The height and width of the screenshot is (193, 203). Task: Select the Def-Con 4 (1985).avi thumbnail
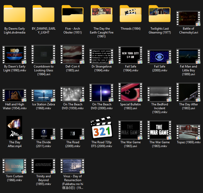click(72, 54)
